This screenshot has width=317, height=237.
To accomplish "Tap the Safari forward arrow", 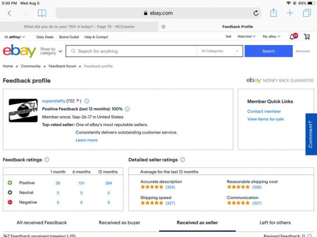I will 26,13.
